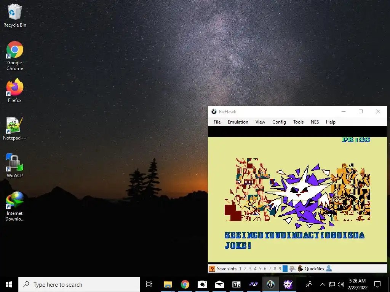The height and width of the screenshot is (292, 390).
Task: Select save slot 1
Action: [x=240, y=269]
